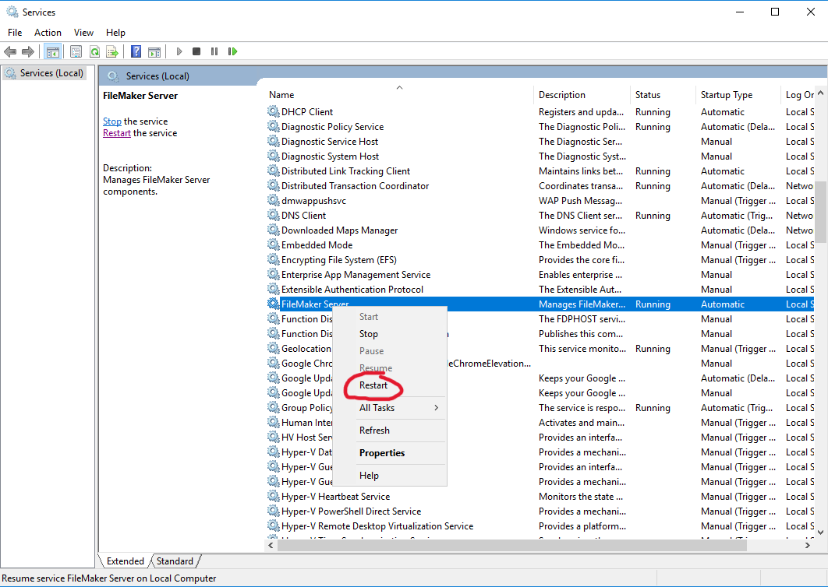Screen dimensions: 828x587
Task: Click the gear icon beside Hyper-V Heartbeat Service
Action: pos(273,496)
